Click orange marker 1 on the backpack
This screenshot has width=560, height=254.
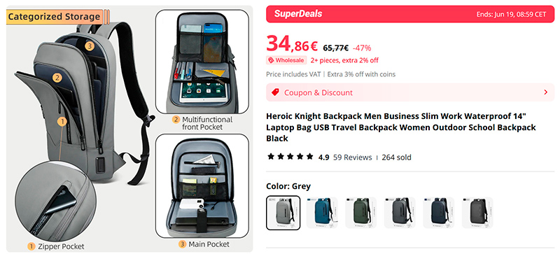pyautogui.click(x=62, y=122)
